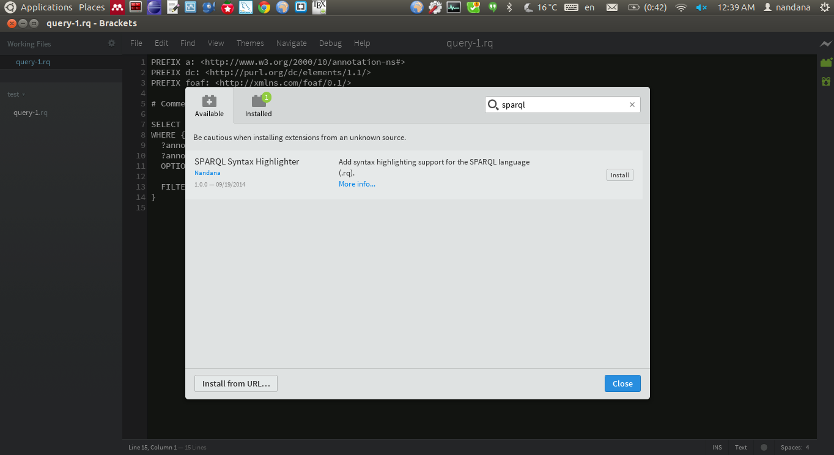Launch Eclipse from the top panel
This screenshot has height=455, width=834.
155,7
